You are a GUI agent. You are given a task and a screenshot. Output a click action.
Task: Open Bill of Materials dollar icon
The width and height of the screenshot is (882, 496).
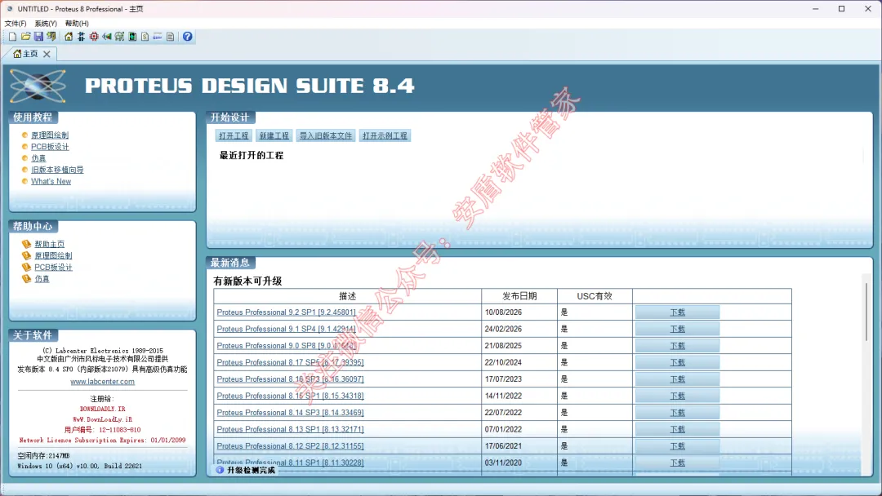pos(145,37)
